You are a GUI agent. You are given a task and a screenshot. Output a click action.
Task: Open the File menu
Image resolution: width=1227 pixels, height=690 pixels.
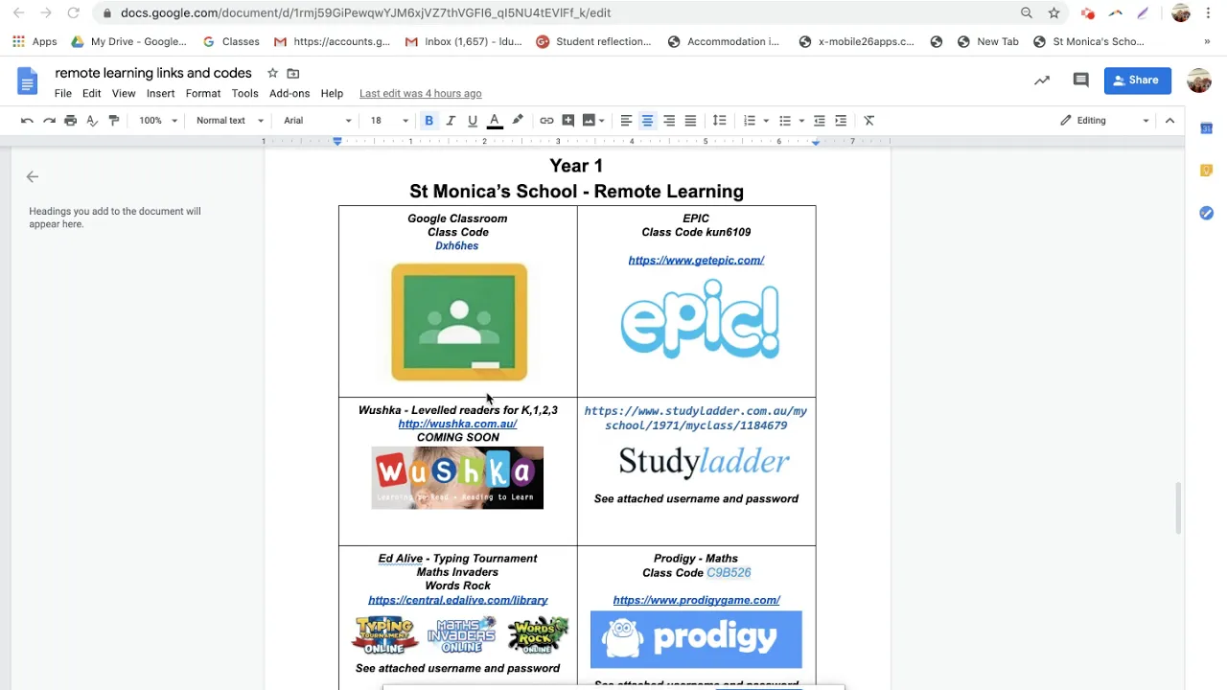[x=63, y=94]
